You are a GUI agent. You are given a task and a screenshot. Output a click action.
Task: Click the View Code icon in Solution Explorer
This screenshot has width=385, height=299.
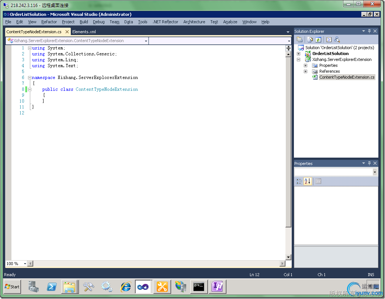(329, 40)
